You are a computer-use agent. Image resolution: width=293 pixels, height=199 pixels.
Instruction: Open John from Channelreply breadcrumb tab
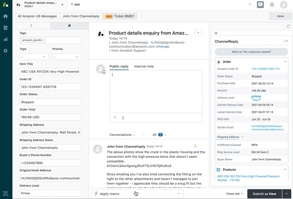tap(81, 16)
